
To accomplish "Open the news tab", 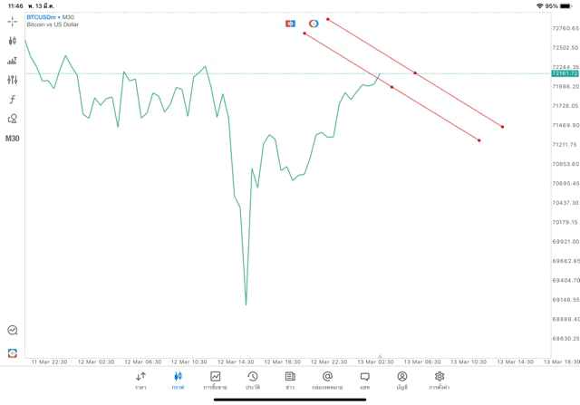I will [x=290, y=381].
